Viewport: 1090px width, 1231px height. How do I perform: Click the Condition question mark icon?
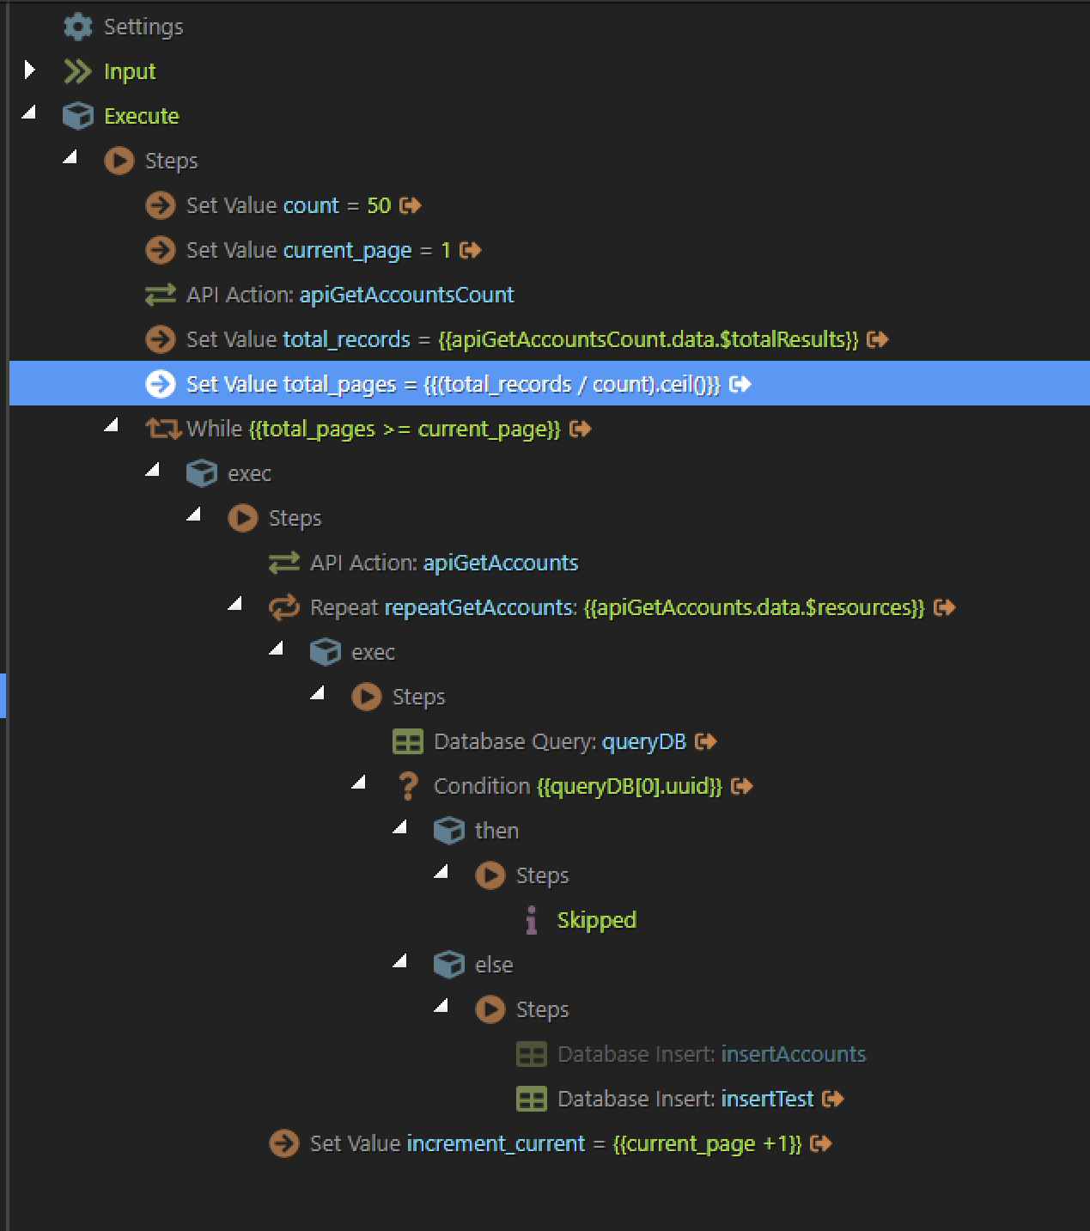point(408,786)
